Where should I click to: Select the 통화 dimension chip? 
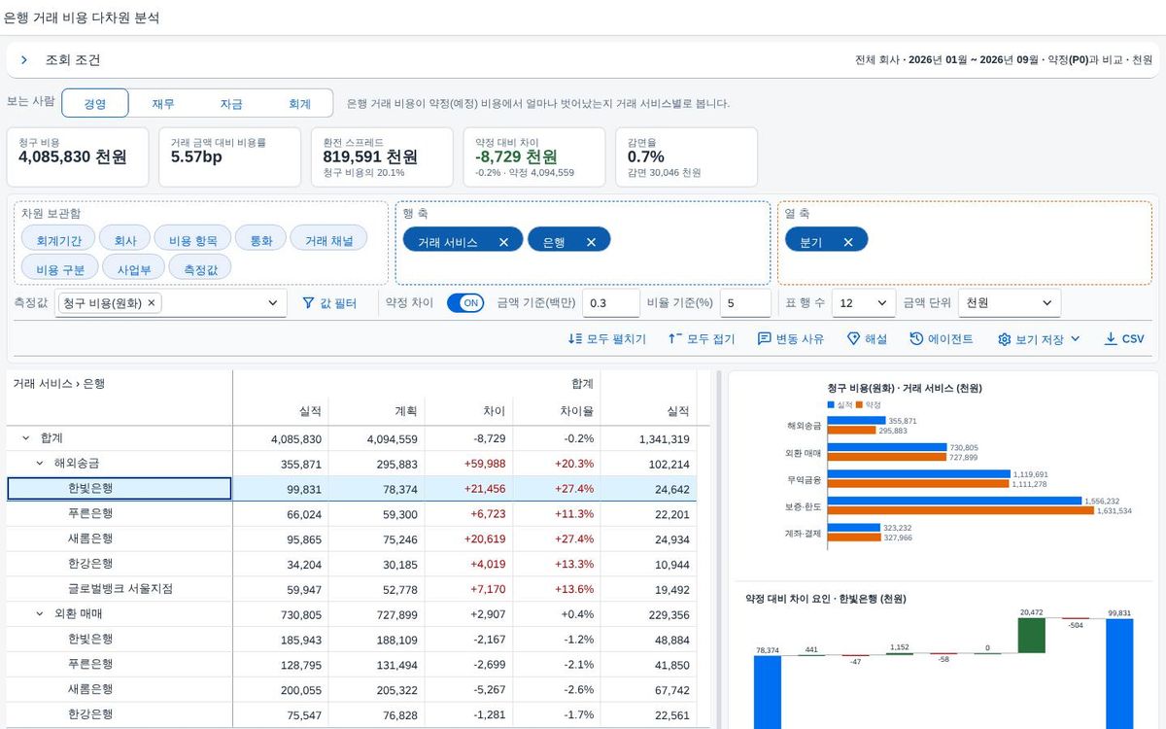[x=261, y=239]
